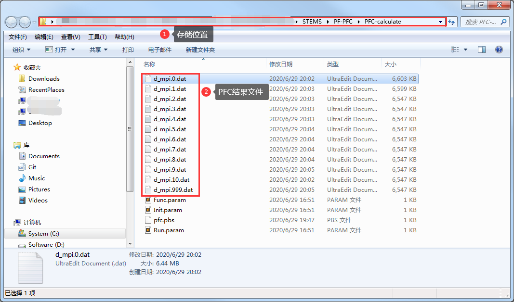The image size is (514, 302).
Task: Select the pfc.pbs file
Action: tap(164, 220)
